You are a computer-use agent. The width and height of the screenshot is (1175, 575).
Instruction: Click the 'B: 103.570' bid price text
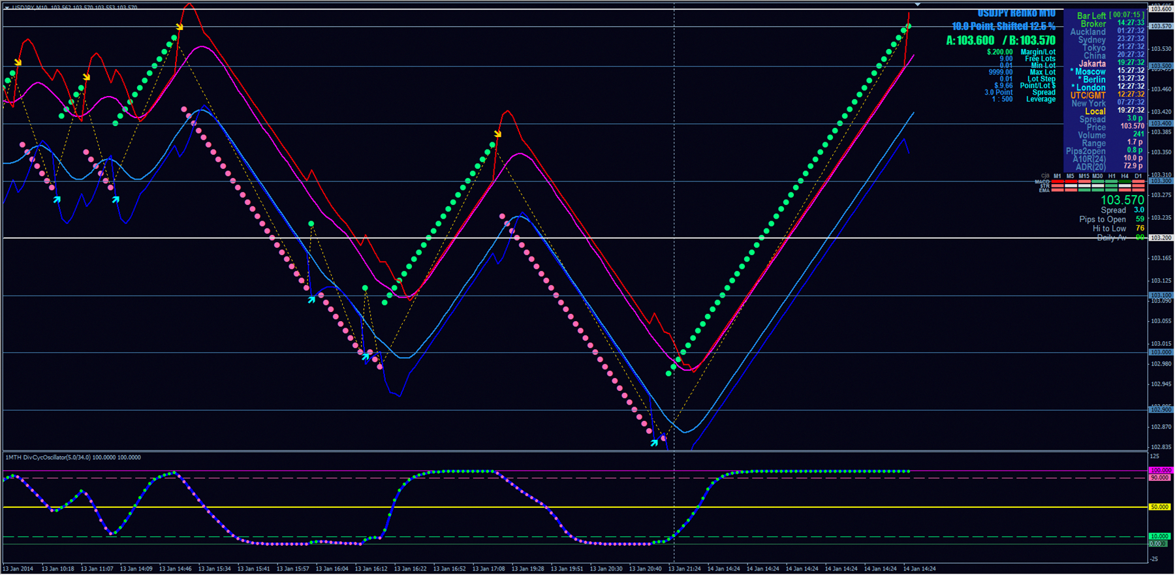click(x=1032, y=40)
